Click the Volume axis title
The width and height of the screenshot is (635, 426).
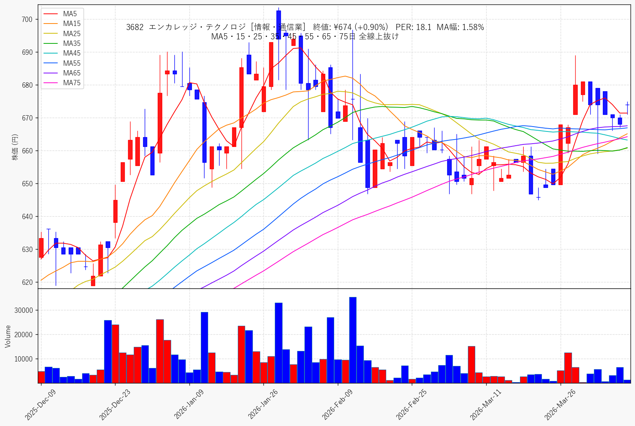click(8, 336)
